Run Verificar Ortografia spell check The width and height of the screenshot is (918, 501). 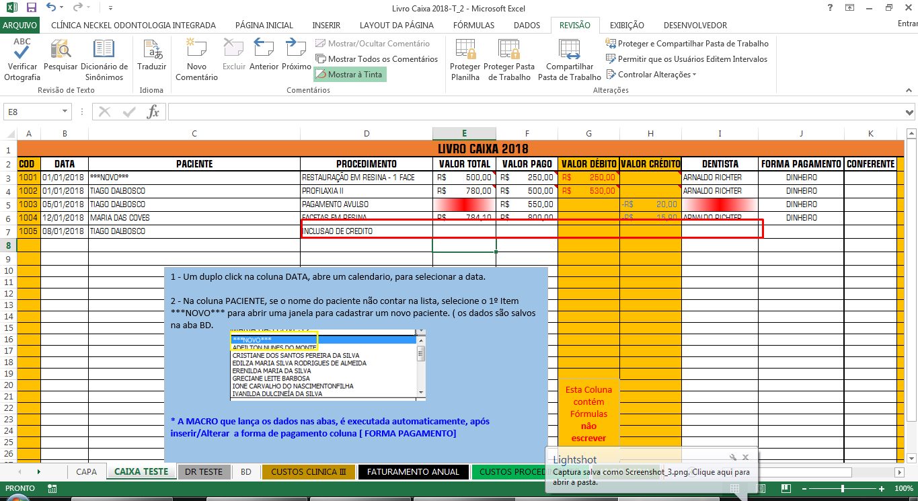click(22, 59)
